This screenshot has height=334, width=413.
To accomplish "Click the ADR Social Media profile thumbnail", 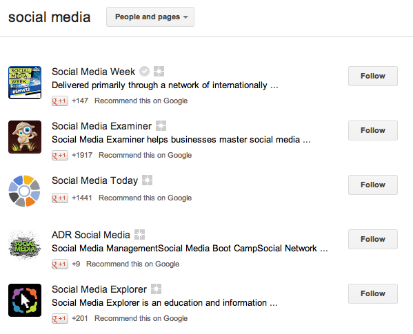I will tap(25, 246).
